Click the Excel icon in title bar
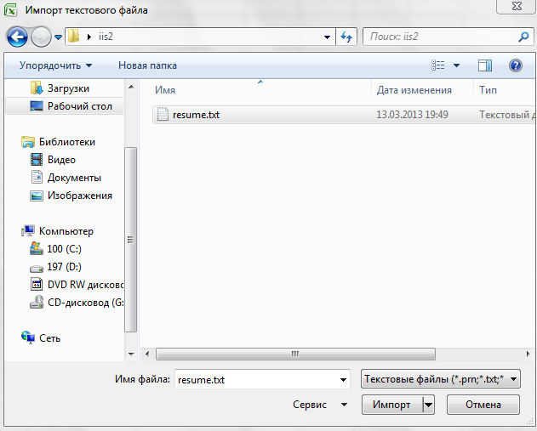This screenshot has width=537, height=431. coord(10,10)
